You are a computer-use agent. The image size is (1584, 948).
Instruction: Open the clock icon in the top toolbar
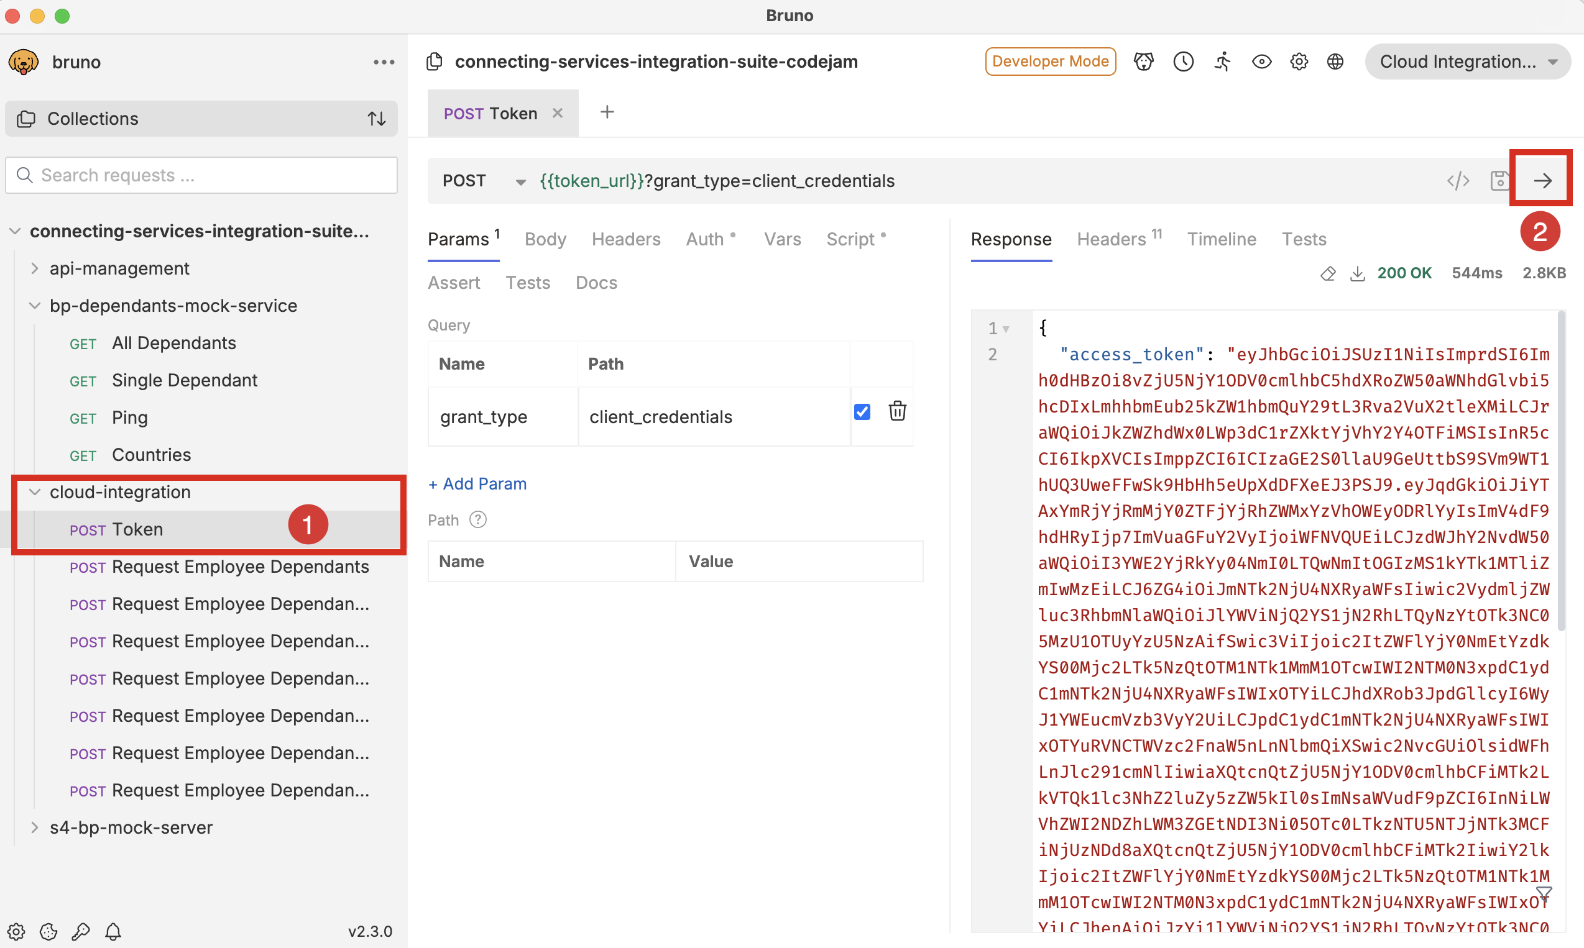[1183, 62]
